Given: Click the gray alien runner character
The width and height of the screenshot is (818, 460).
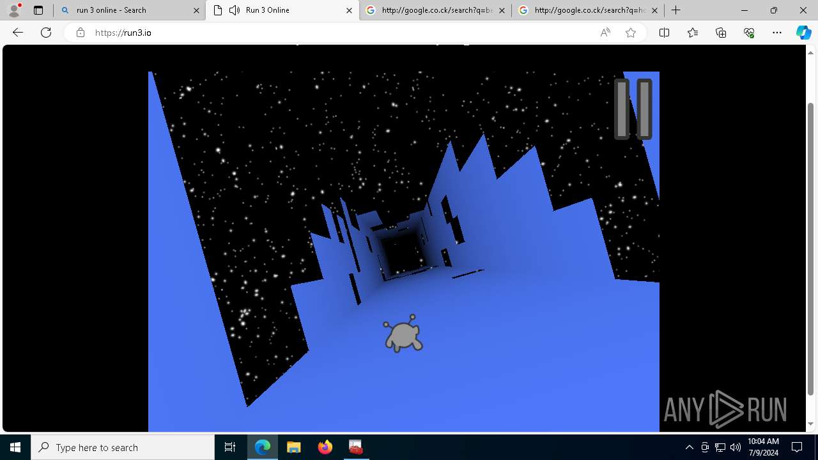Looking at the screenshot, I should 403,333.
